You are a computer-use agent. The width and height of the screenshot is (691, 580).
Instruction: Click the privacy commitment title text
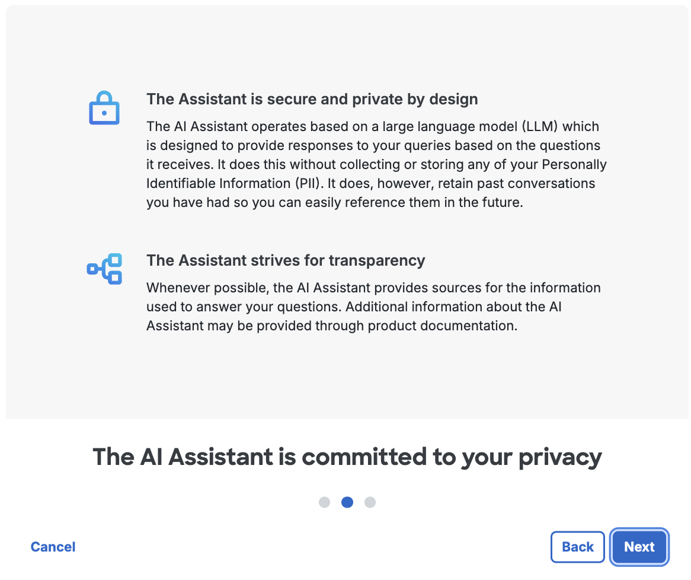point(347,457)
